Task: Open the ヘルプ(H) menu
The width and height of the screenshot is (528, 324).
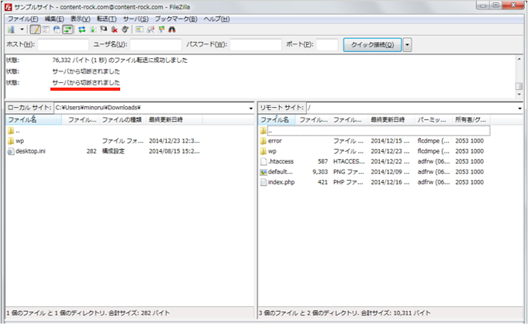Action: pyautogui.click(x=216, y=19)
